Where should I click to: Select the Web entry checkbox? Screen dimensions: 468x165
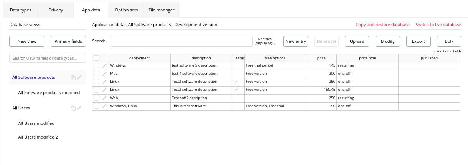click(96, 98)
